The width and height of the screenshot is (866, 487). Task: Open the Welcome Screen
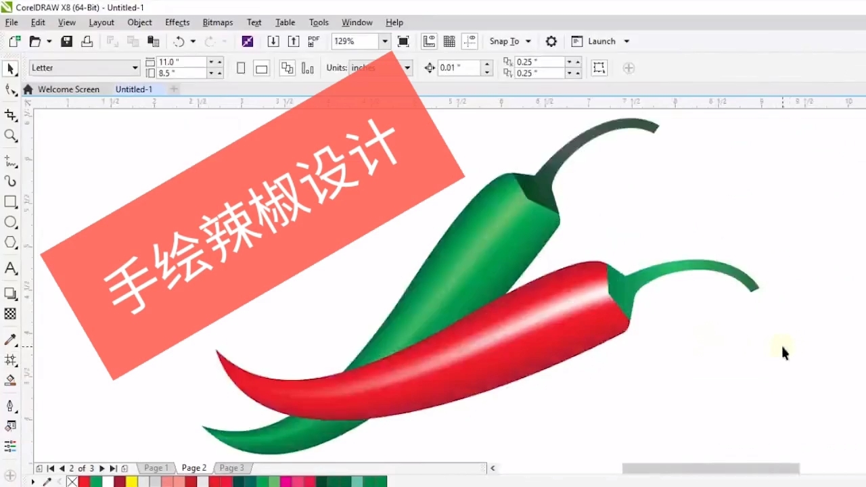pos(68,89)
